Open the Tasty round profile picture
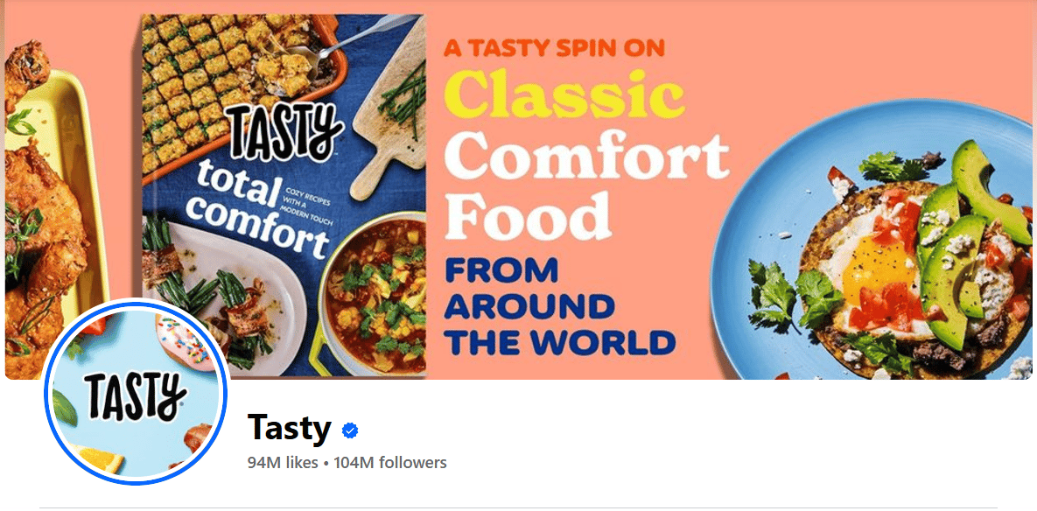 (x=136, y=393)
